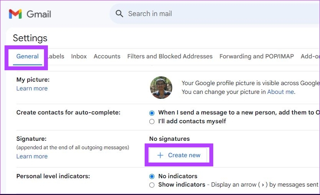Click the round profile picture
Image resolution: width=320 pixels, height=195 pixels.
(x=161, y=87)
